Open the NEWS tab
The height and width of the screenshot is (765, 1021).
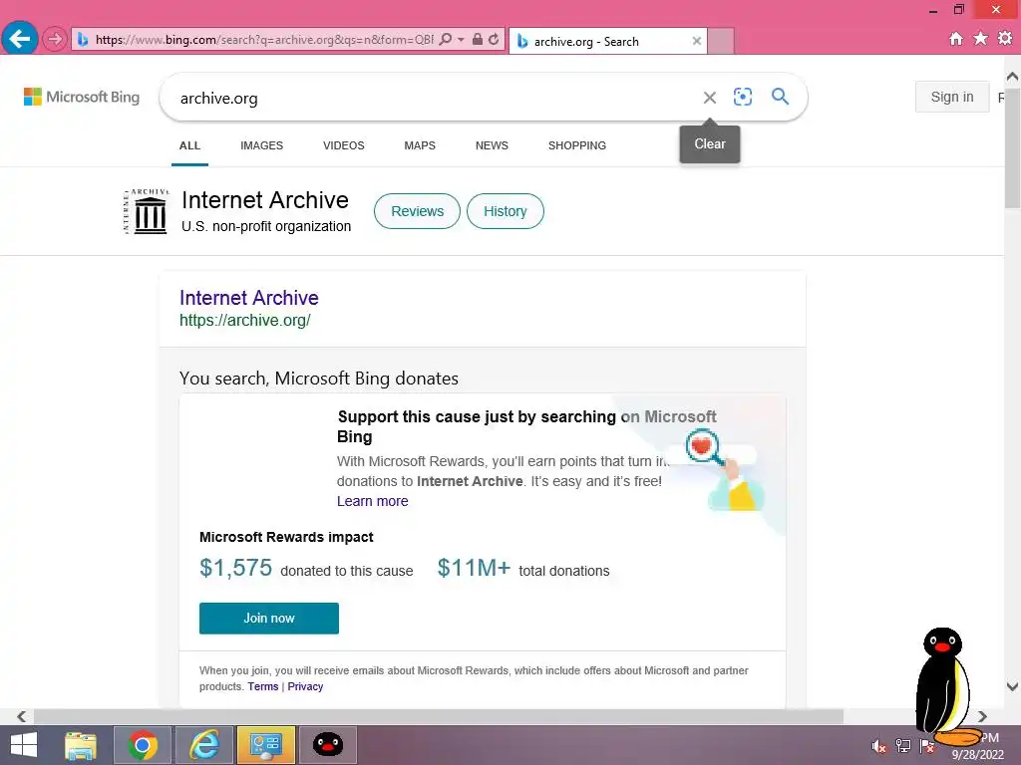click(492, 145)
